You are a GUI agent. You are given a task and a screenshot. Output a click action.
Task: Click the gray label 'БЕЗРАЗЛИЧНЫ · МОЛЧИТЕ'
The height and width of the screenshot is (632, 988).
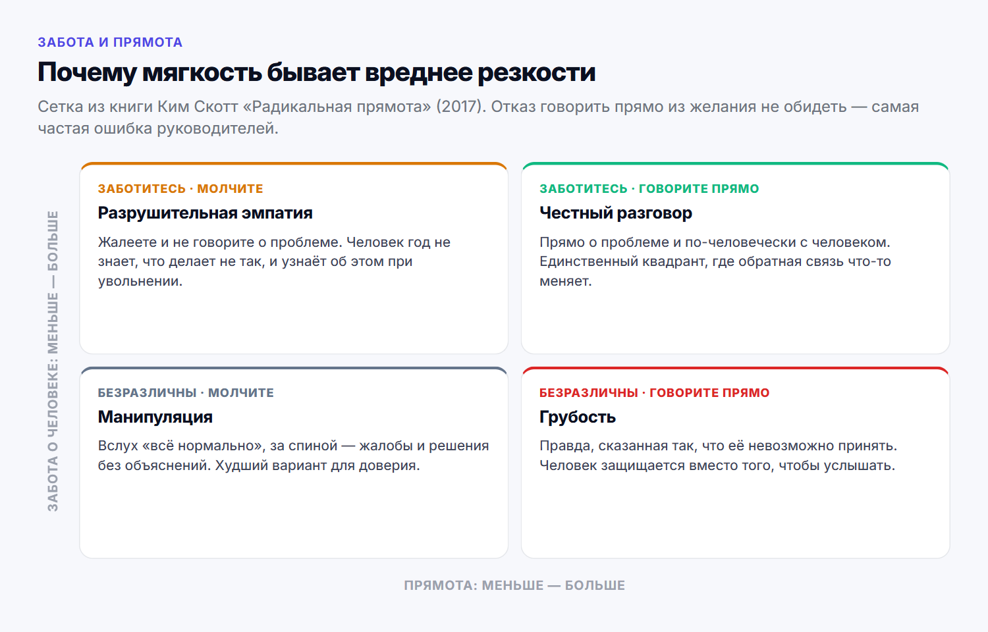[186, 393]
